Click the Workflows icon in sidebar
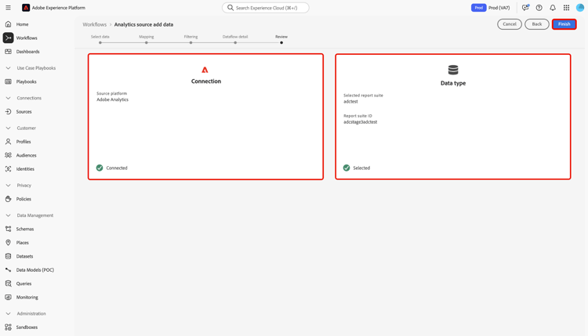Image resolution: width=588 pixels, height=336 pixels. [x=9, y=38]
